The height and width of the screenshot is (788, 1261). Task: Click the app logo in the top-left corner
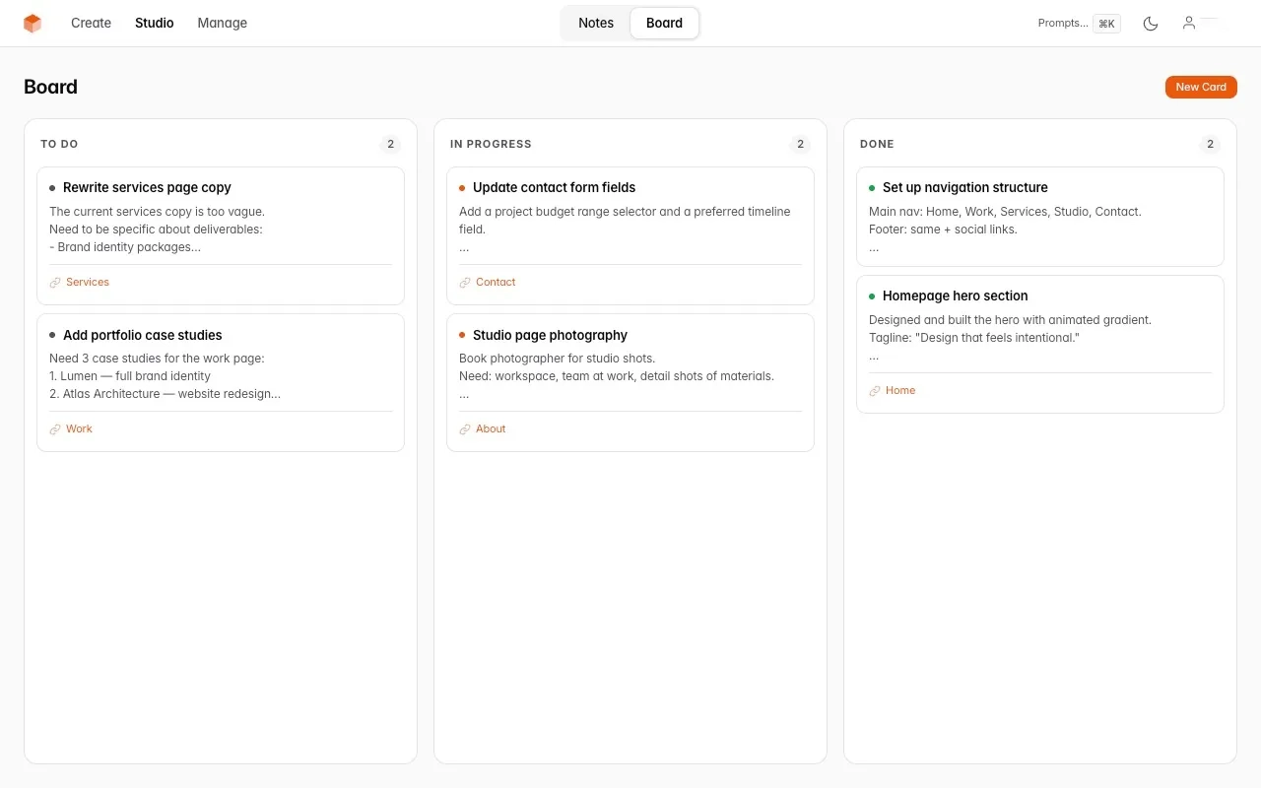tap(32, 23)
